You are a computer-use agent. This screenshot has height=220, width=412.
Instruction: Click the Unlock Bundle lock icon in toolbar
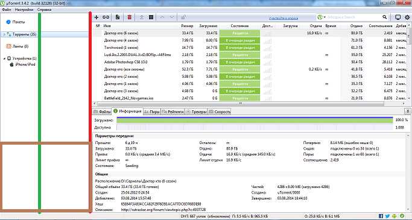[x=183, y=17]
